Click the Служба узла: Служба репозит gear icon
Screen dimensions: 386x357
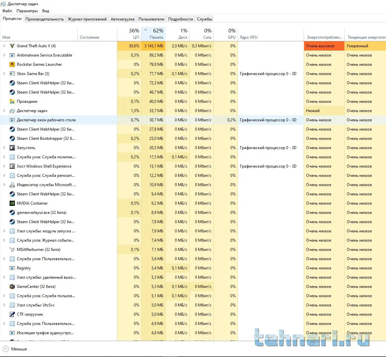12,176
